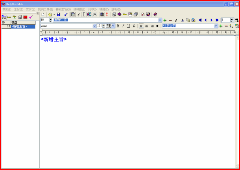Add a new topic with the green plus

(x=165, y=20)
